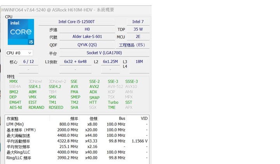Click the Turbo feature flag
The height and width of the screenshot is (164, 280).
(113, 103)
